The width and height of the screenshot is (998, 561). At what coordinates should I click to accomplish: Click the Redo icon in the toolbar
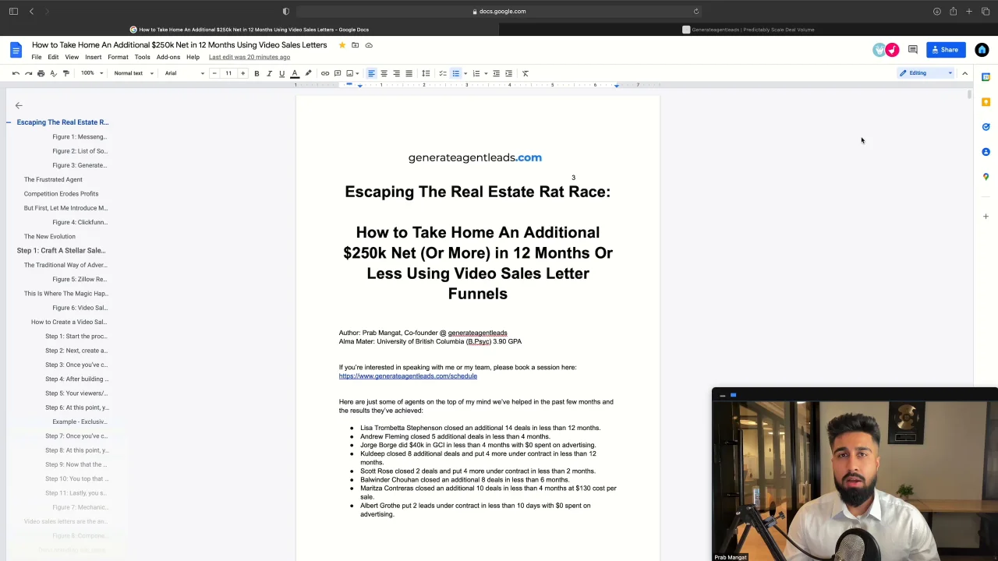pos(28,73)
